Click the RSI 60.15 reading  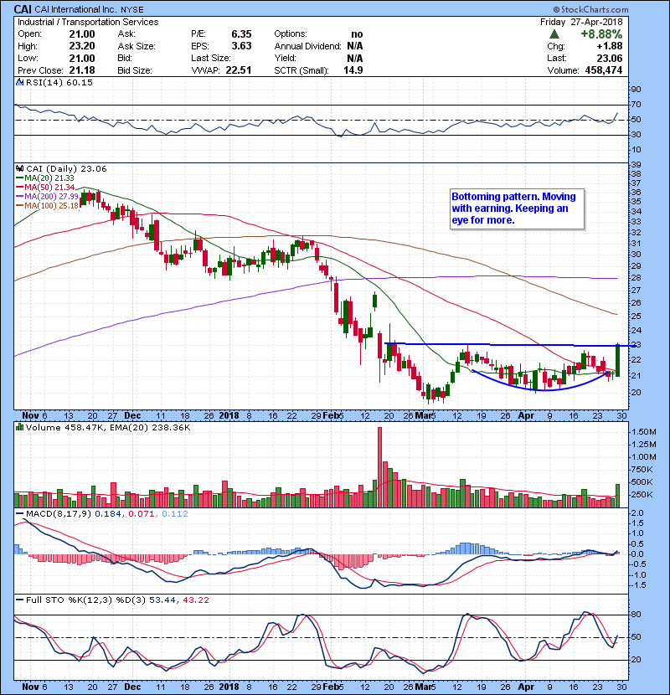(80, 82)
